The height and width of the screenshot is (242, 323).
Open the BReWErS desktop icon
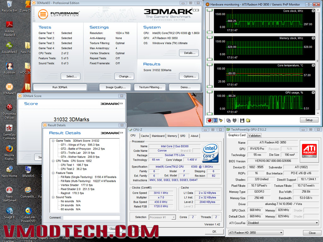click(x=28, y=172)
